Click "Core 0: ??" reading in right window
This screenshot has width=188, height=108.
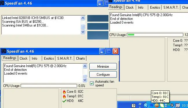click(x=180, y=41)
